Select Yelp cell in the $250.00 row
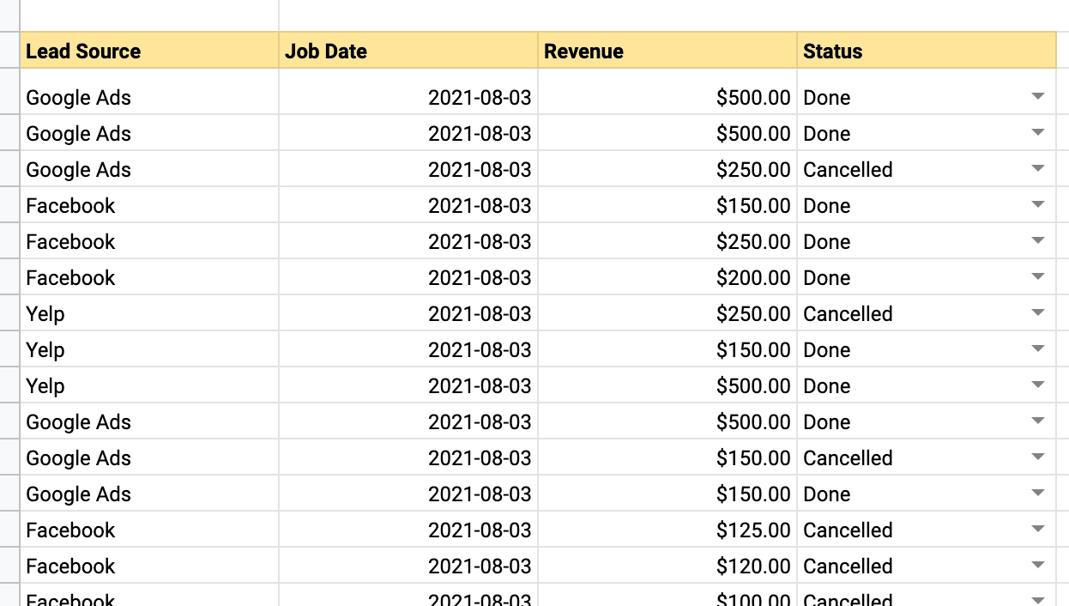Image resolution: width=1069 pixels, height=606 pixels. coord(149,313)
